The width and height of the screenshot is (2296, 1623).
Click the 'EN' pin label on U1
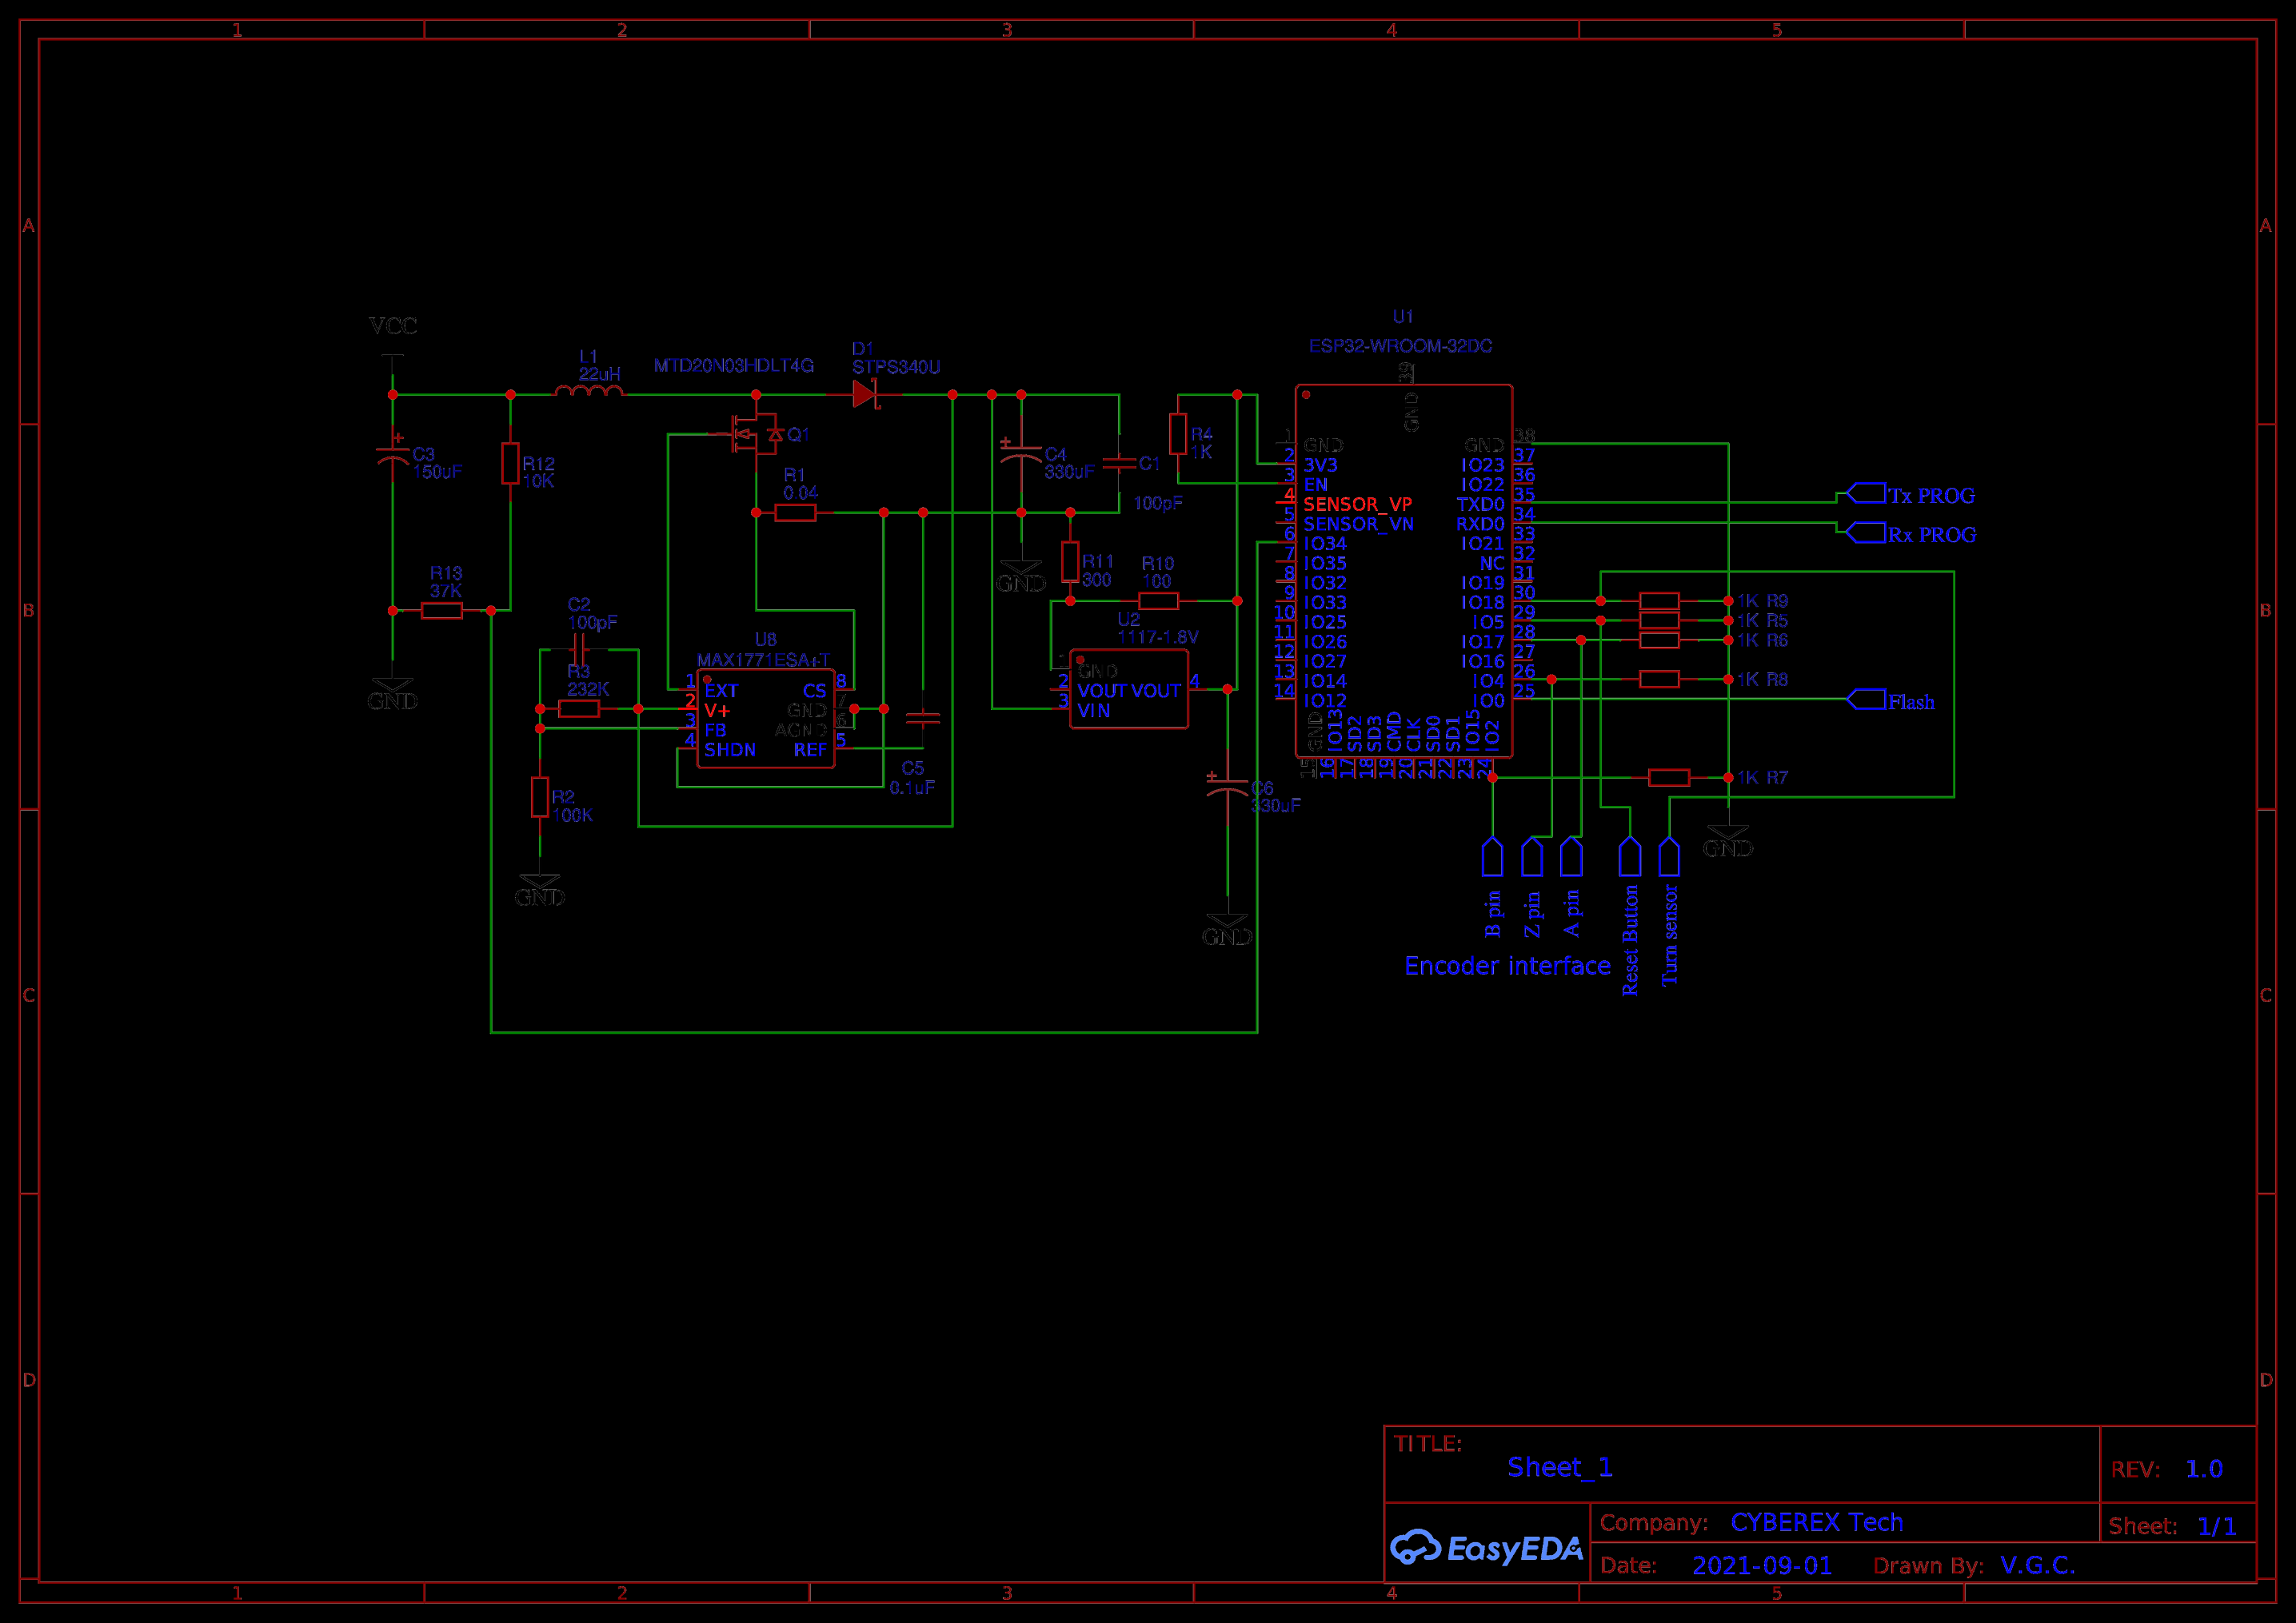pyautogui.click(x=1316, y=485)
